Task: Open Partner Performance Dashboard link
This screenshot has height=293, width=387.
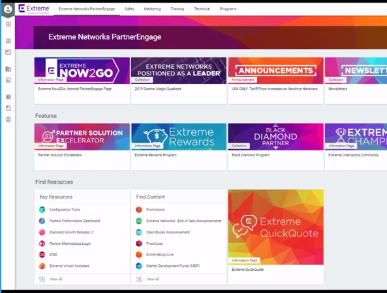Action: point(75,221)
